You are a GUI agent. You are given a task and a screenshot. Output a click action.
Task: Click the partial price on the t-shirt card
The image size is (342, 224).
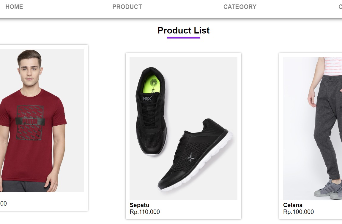click(3, 204)
